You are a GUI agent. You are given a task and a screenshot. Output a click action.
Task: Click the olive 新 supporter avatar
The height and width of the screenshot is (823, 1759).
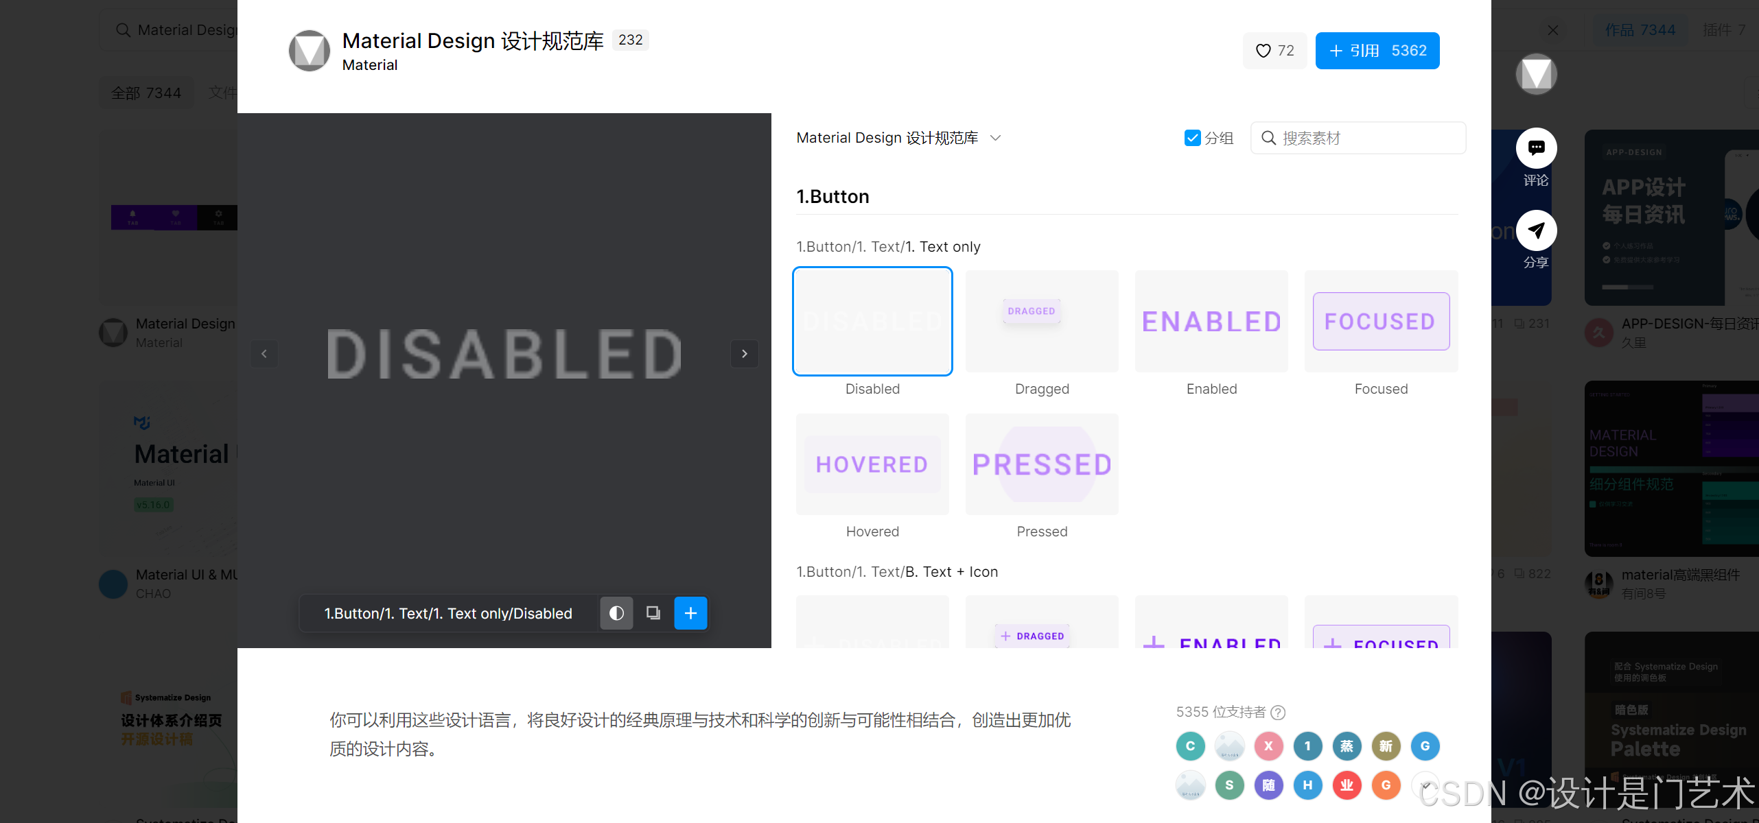tap(1386, 746)
